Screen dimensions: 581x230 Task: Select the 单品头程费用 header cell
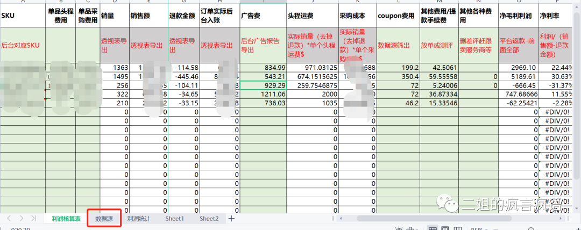[61, 16]
